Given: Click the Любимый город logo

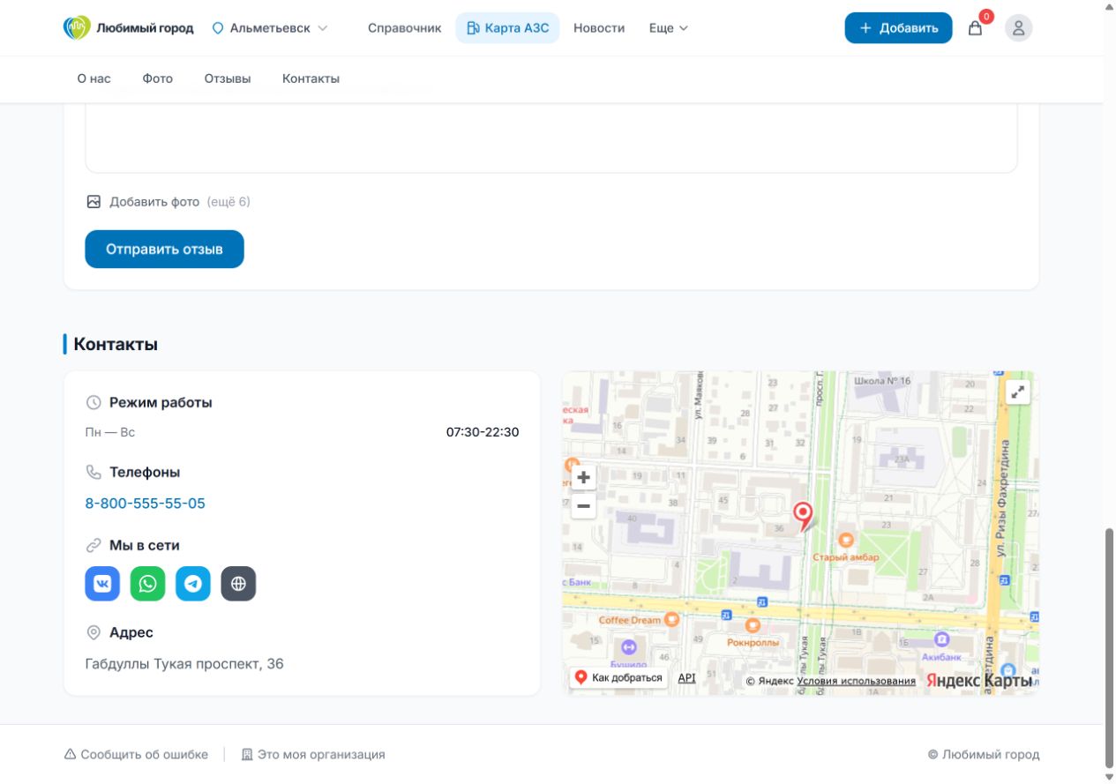Looking at the screenshot, I should [129, 28].
